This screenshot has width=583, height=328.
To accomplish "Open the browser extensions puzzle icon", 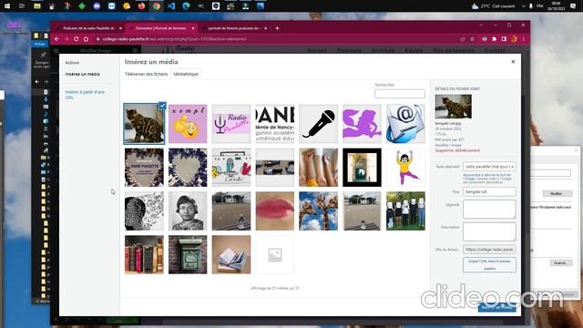I will click(494, 38).
